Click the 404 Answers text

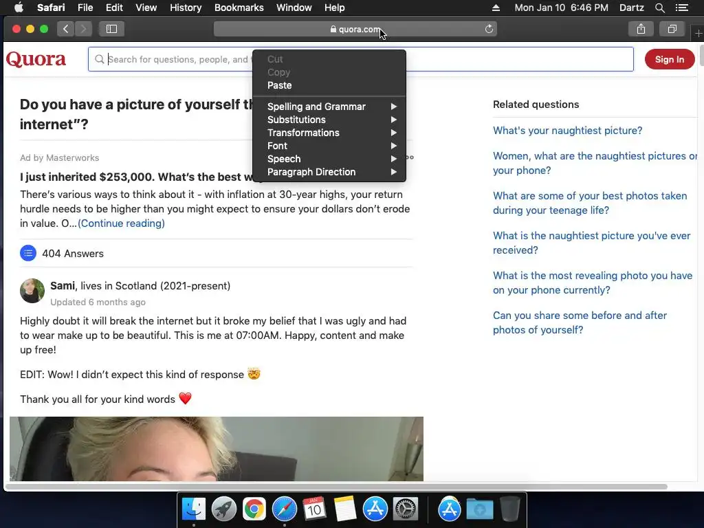coord(73,253)
